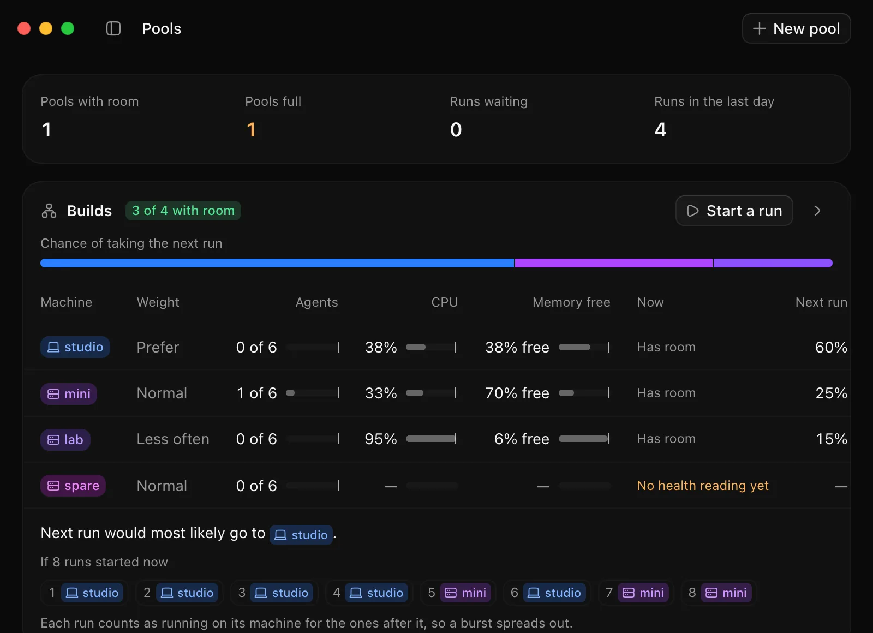873x633 pixels.
Task: Select run 6 studio chip
Action: click(547, 593)
